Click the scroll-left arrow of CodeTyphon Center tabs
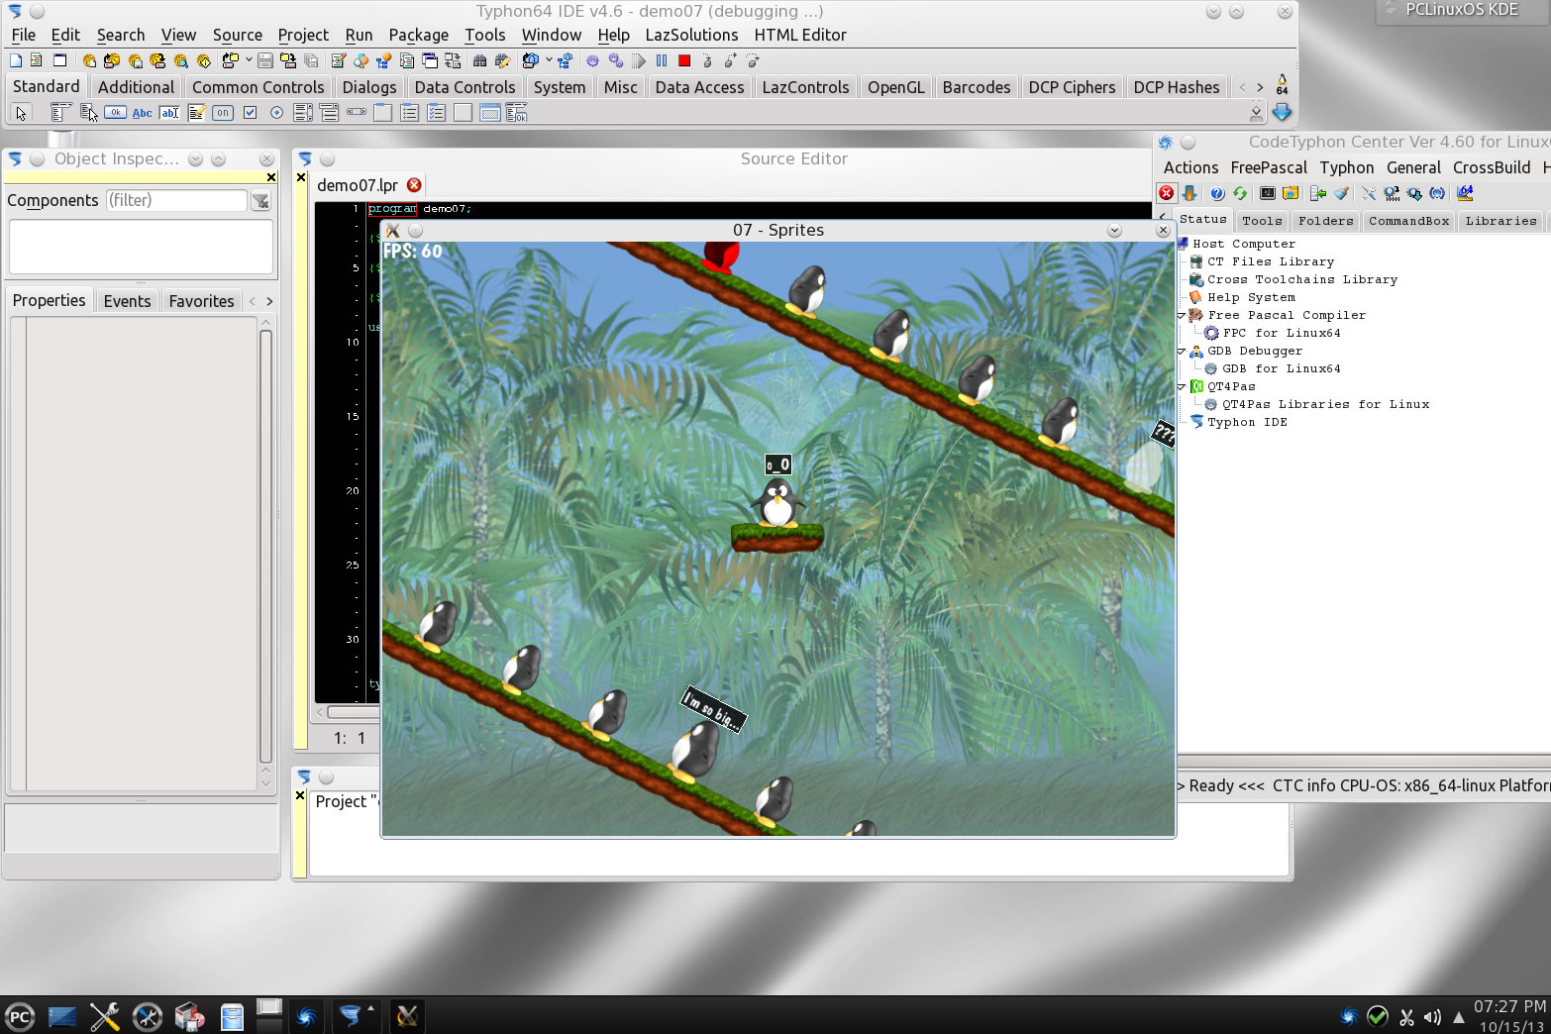Screen dimensions: 1551x1034 tap(1163, 216)
